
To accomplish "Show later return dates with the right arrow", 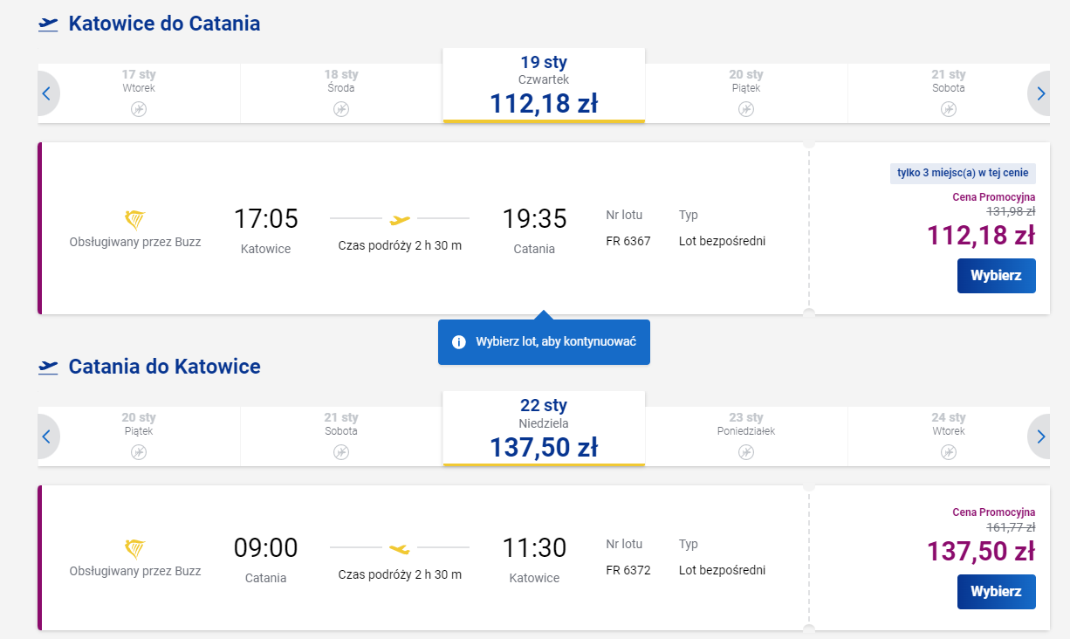I will pyautogui.click(x=1040, y=436).
